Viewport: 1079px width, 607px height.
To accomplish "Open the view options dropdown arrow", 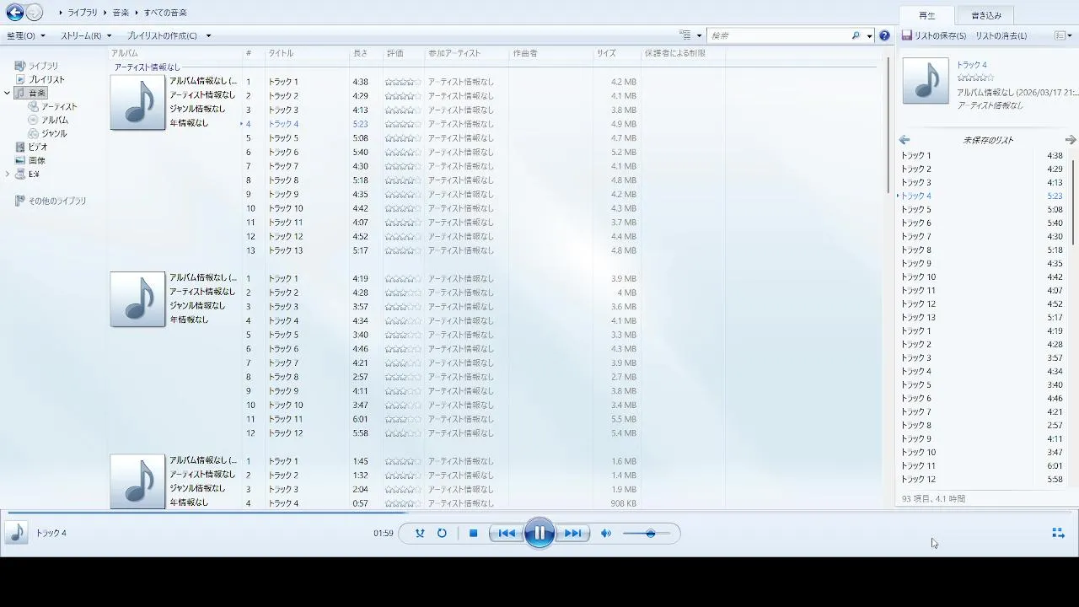I will [699, 35].
